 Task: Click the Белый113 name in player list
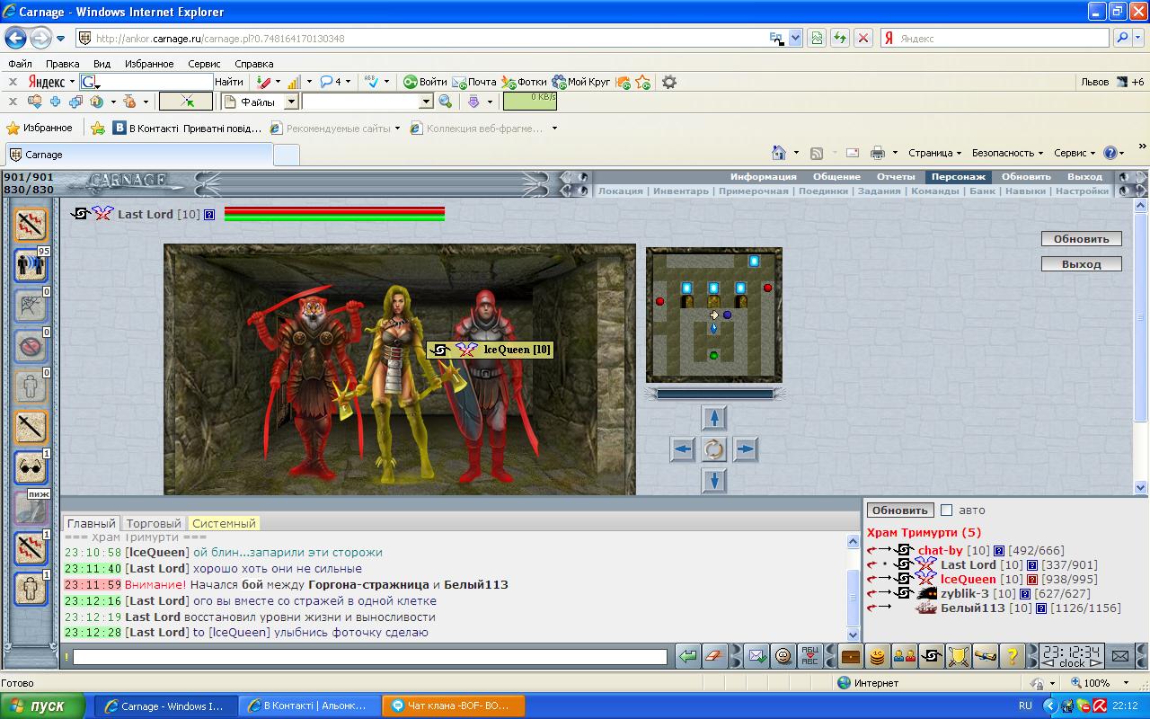point(973,608)
